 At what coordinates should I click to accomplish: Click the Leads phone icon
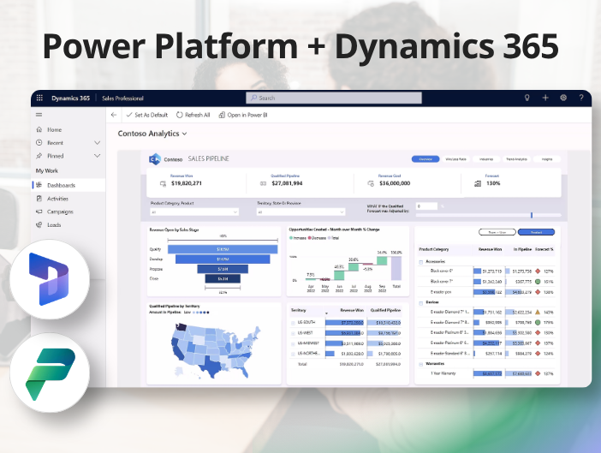click(39, 224)
